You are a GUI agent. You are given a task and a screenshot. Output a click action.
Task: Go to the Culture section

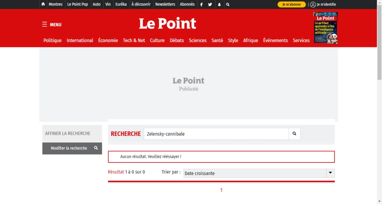click(x=157, y=40)
